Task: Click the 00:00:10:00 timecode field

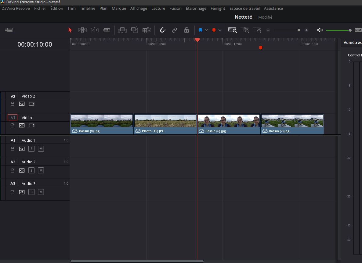Action: point(35,44)
